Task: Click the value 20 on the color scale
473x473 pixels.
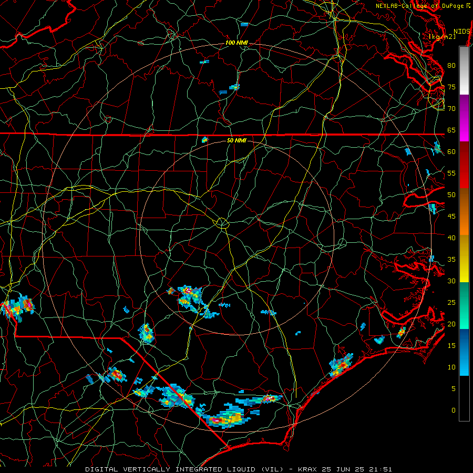Action: pyautogui.click(x=451, y=324)
